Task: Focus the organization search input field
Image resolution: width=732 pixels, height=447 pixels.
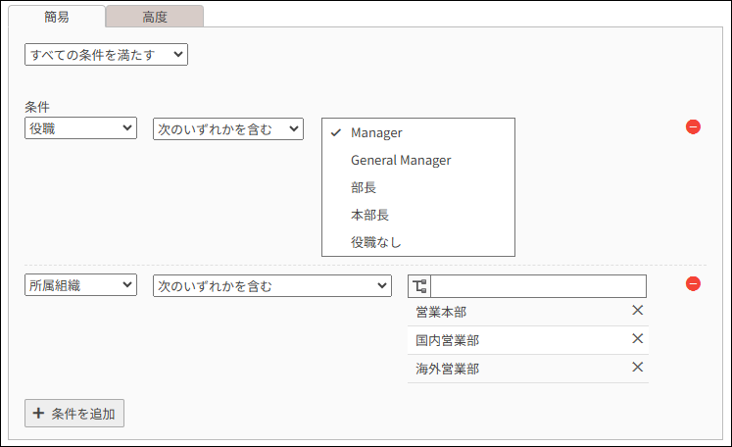Action: (x=538, y=286)
